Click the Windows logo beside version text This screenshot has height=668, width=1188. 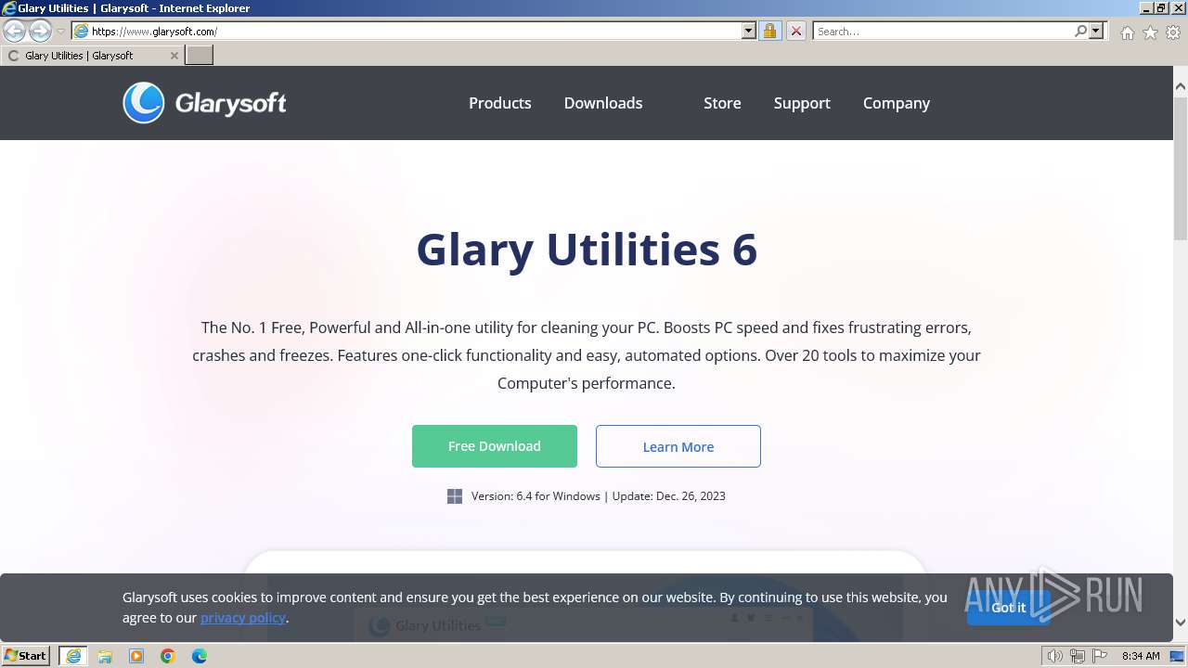click(x=455, y=496)
